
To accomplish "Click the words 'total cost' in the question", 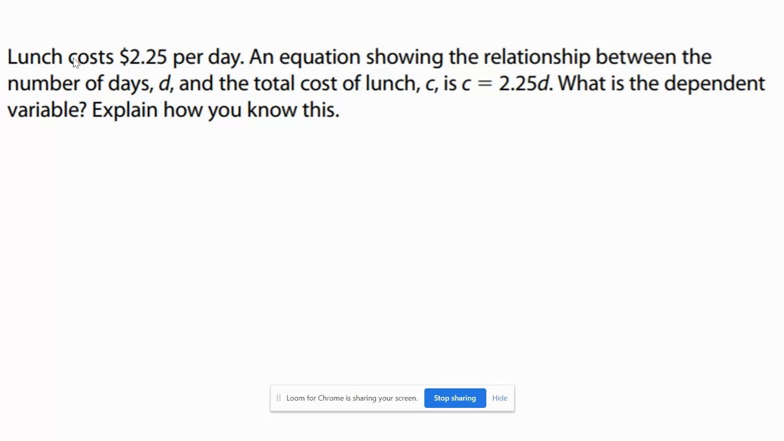I will coord(295,83).
